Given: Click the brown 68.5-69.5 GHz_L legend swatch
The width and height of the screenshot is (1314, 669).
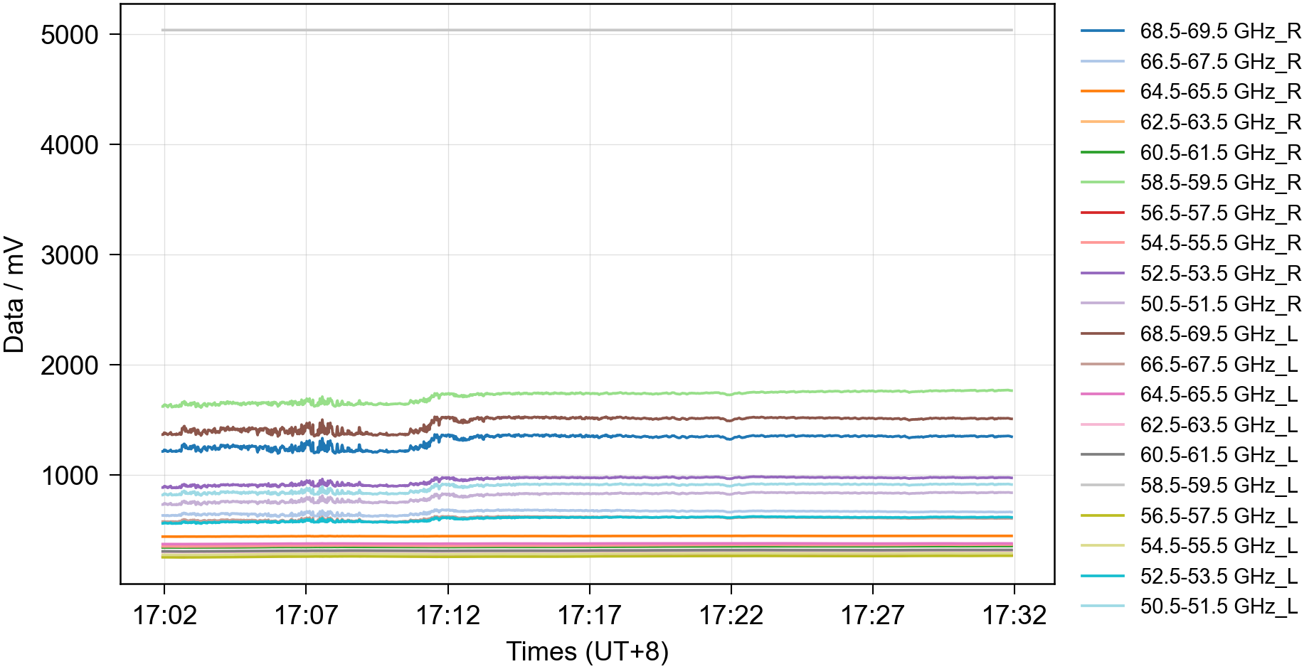Looking at the screenshot, I should coord(1102,333).
